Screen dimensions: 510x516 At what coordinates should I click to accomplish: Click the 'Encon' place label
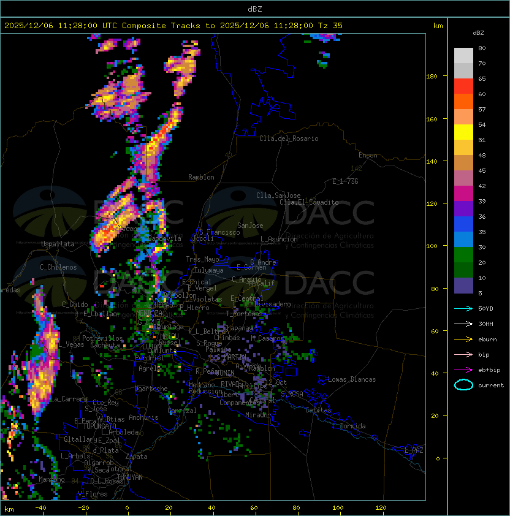(x=368, y=155)
